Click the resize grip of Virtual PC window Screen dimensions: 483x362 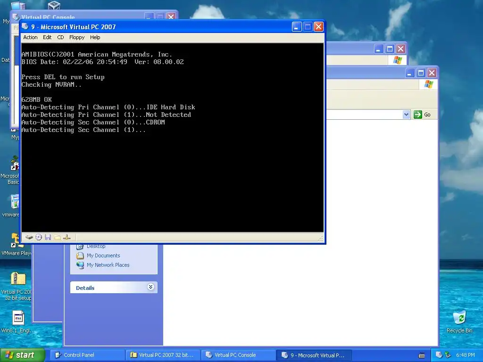click(320, 238)
